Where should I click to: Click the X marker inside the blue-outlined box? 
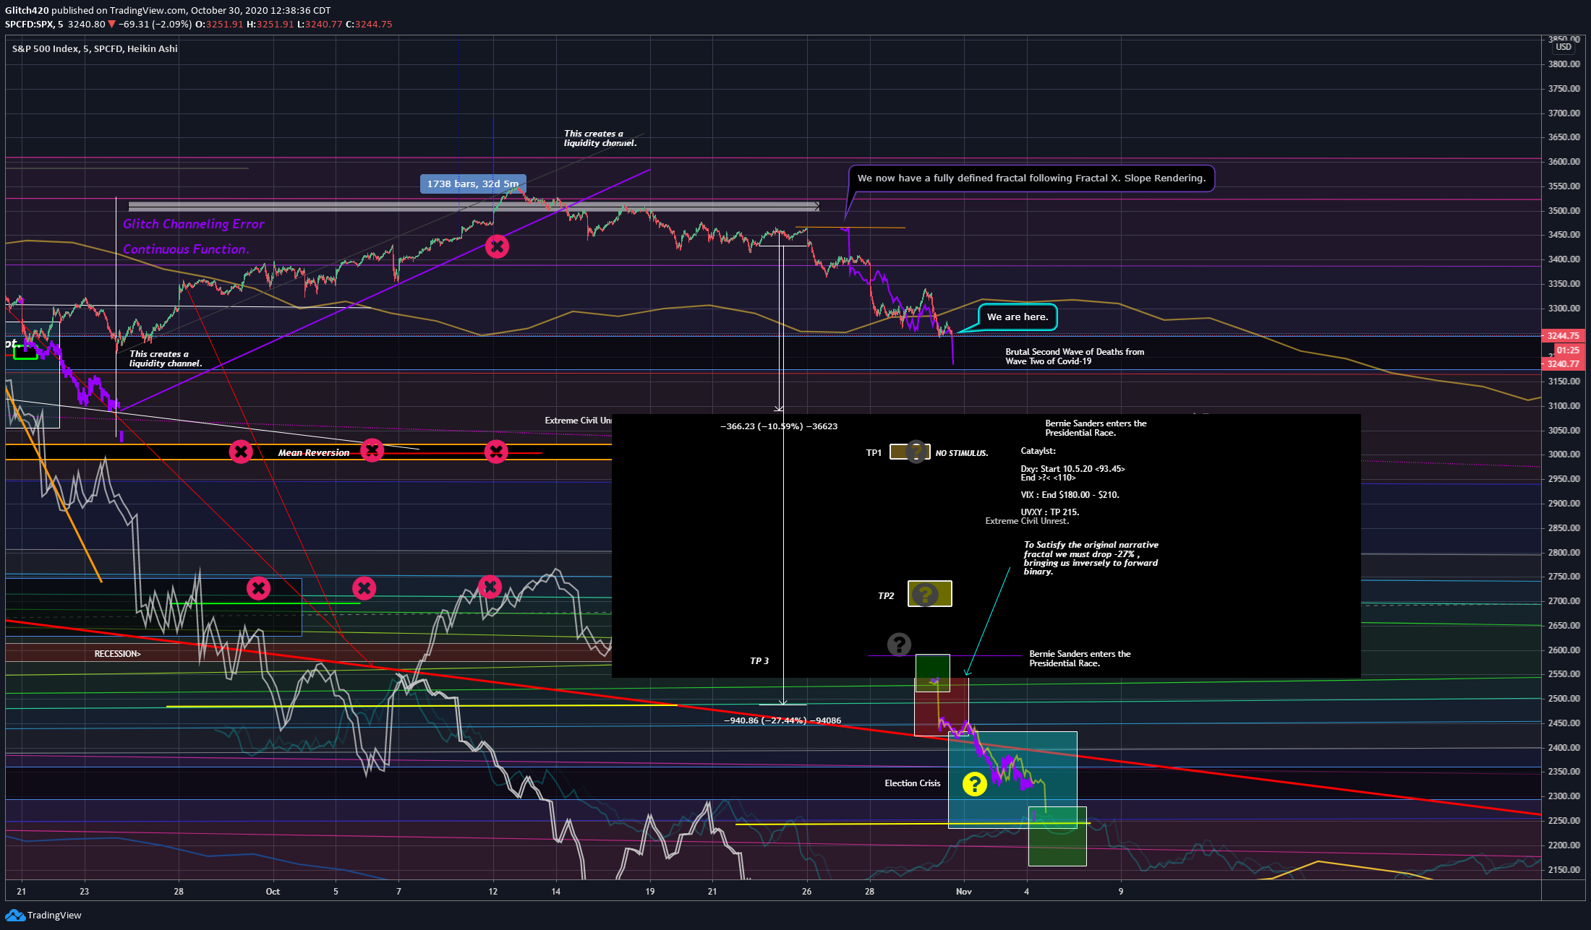258,588
